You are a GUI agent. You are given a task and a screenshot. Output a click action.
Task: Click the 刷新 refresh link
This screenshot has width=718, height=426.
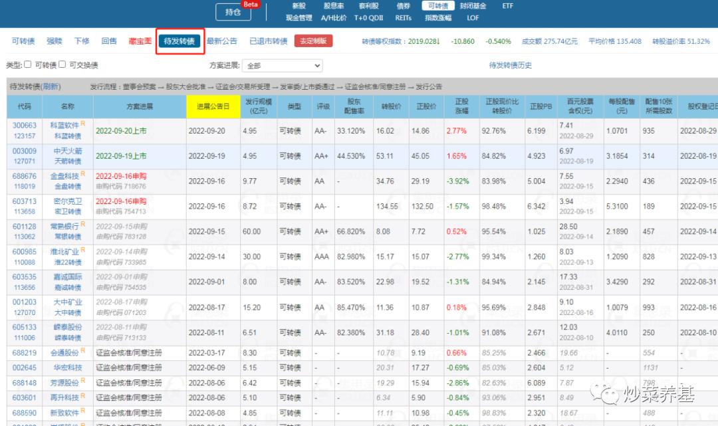pyautogui.click(x=50, y=86)
